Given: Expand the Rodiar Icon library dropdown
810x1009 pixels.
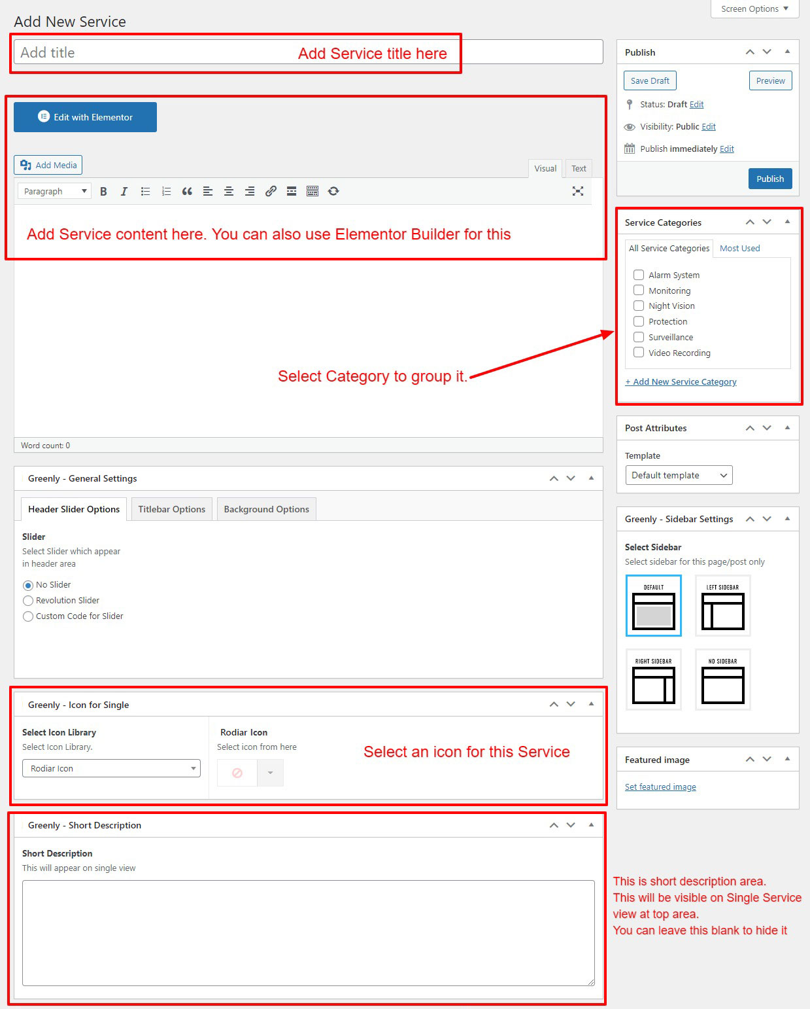Looking at the screenshot, I should (111, 768).
